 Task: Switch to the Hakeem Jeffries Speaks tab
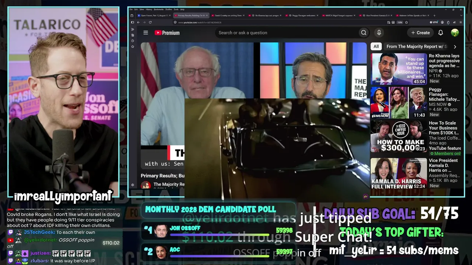click(x=412, y=15)
